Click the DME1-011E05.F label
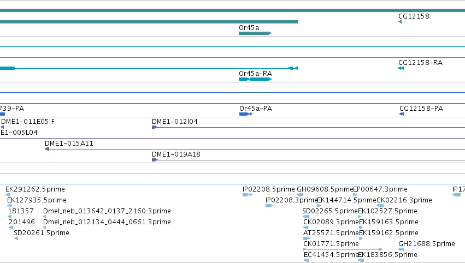 (28, 122)
